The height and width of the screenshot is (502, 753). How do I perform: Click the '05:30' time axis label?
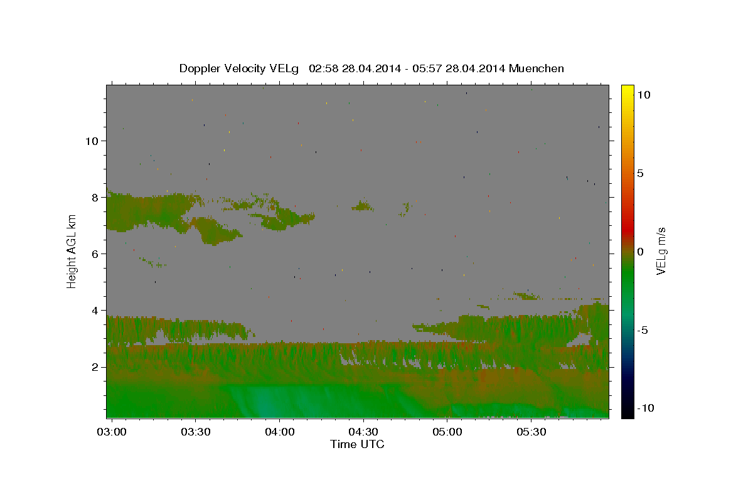[531, 432]
